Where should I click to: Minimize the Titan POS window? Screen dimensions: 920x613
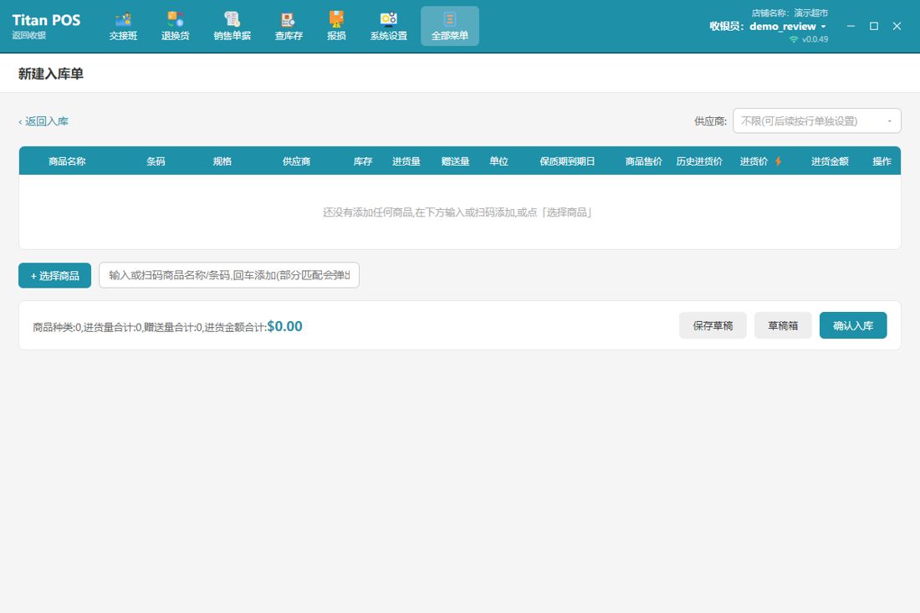tap(851, 27)
